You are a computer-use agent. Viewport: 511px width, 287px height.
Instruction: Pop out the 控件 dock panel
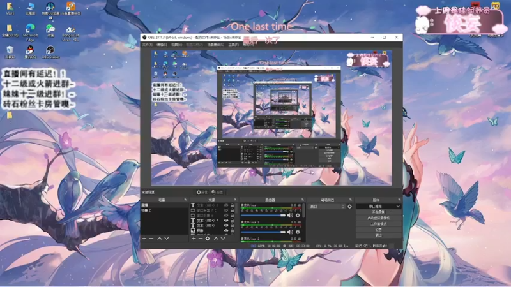(399, 200)
